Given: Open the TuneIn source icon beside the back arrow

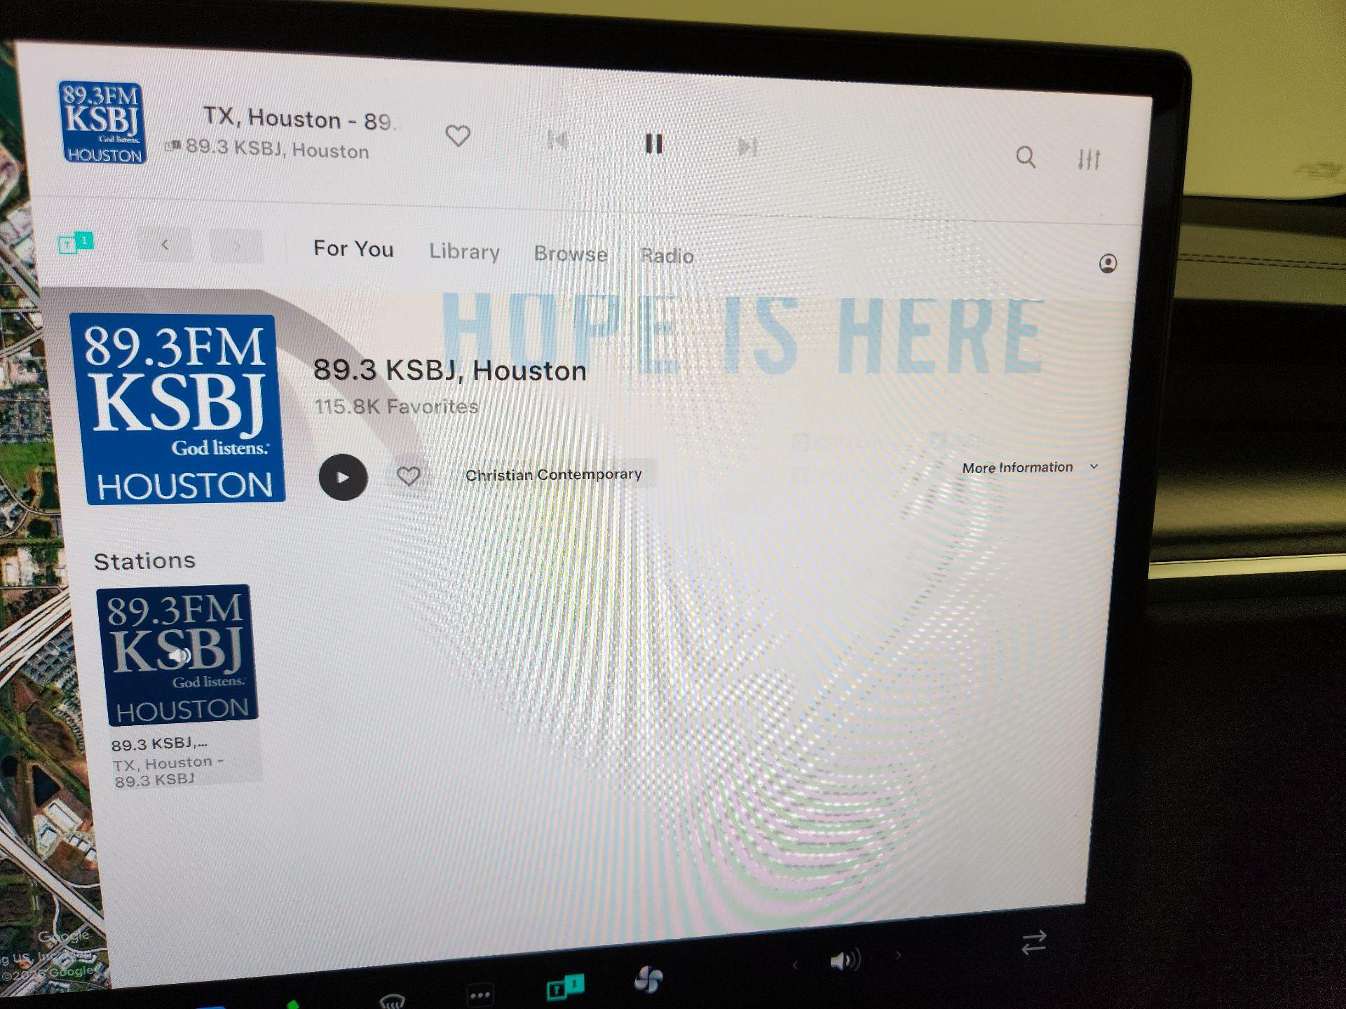Looking at the screenshot, I should [x=75, y=242].
